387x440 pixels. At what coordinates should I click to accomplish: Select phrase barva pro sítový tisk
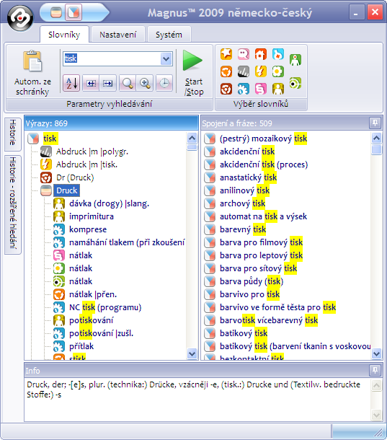point(258,268)
